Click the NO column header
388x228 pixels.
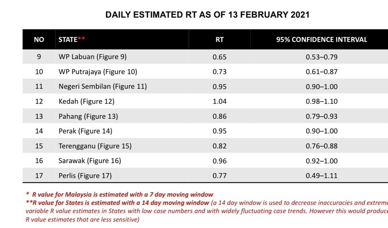pyautogui.click(x=39, y=40)
